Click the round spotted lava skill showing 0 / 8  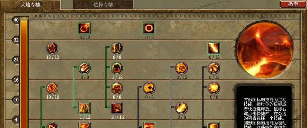[x=149, y=88]
